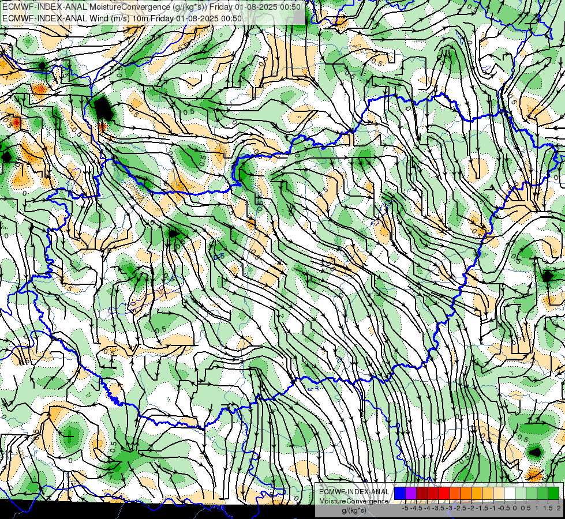Screen dimensions: 565x519
Task: Click the 2 legend scale value
Action: (x=559, y=508)
